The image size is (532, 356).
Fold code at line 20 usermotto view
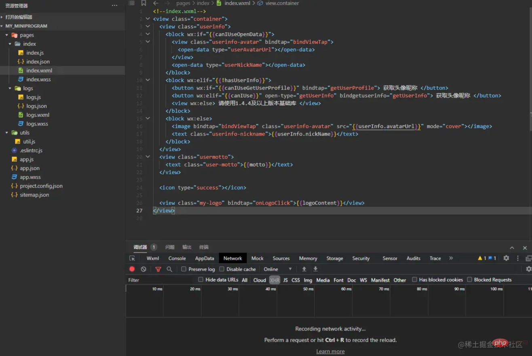pyautogui.click(x=148, y=157)
